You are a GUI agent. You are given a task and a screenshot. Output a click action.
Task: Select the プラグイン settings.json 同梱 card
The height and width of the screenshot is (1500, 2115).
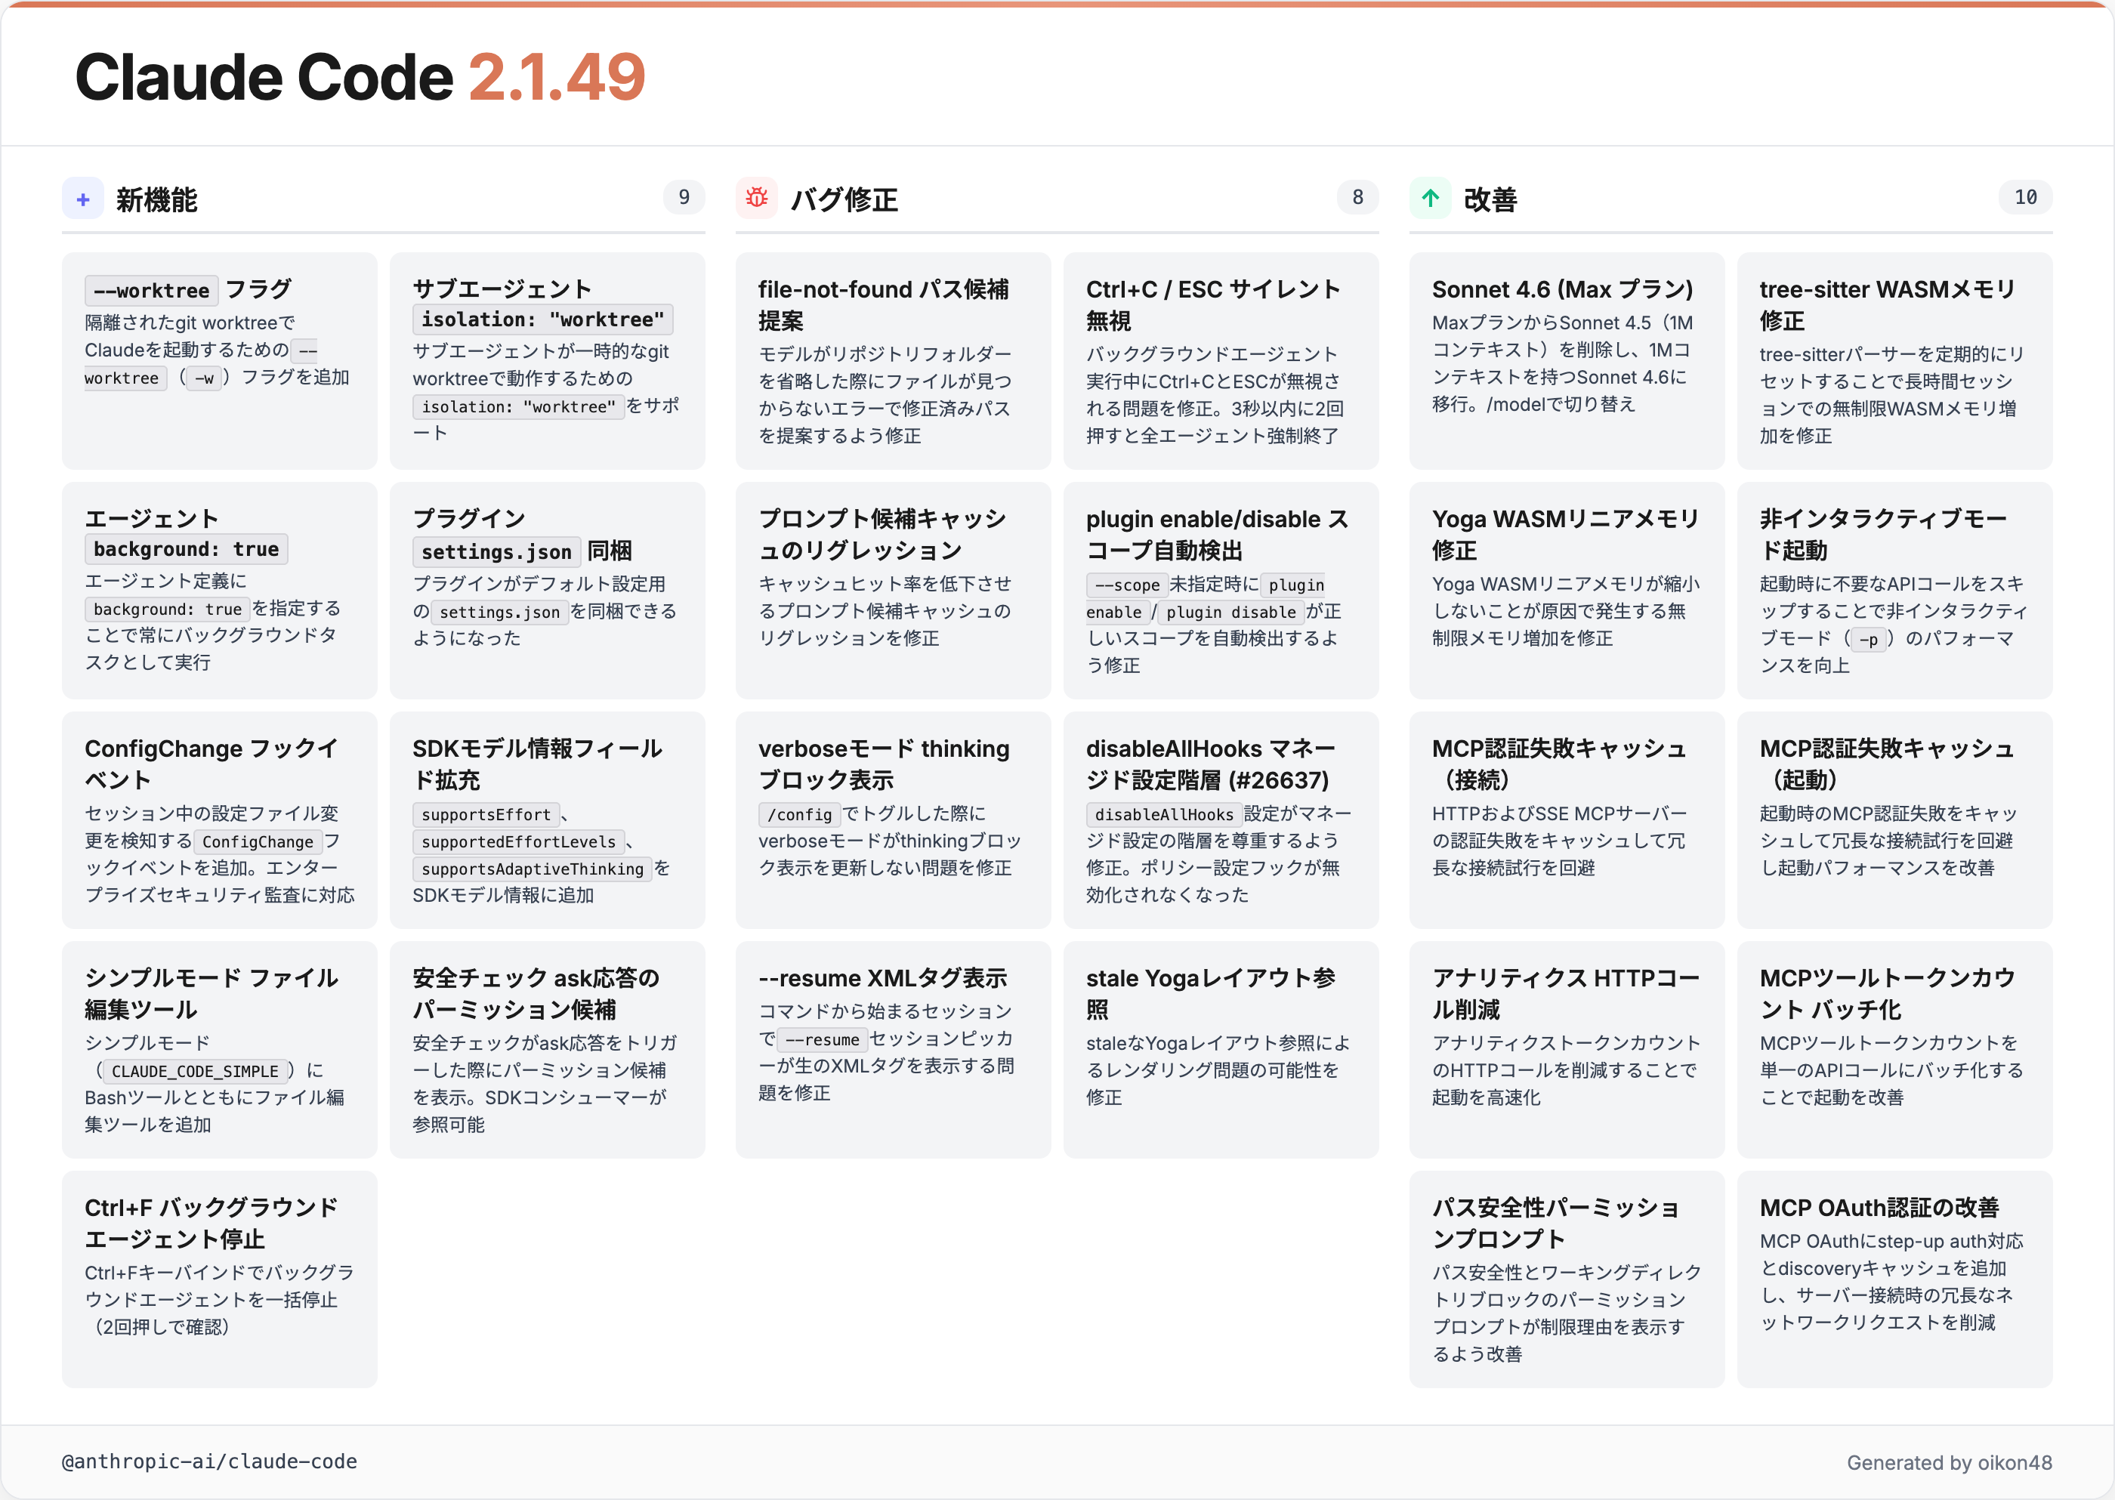pos(547,590)
